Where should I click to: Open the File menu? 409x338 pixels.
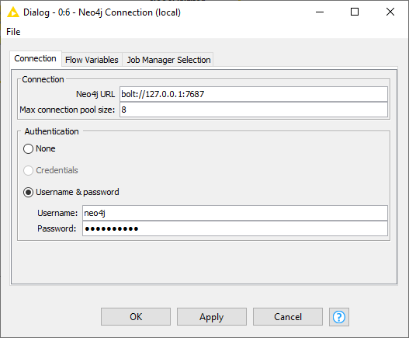click(x=13, y=32)
